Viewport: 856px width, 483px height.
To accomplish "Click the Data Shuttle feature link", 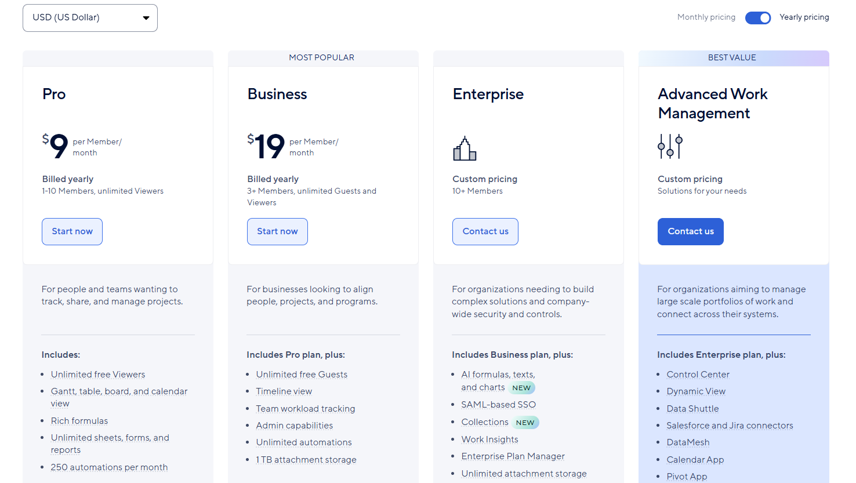I will 692,408.
